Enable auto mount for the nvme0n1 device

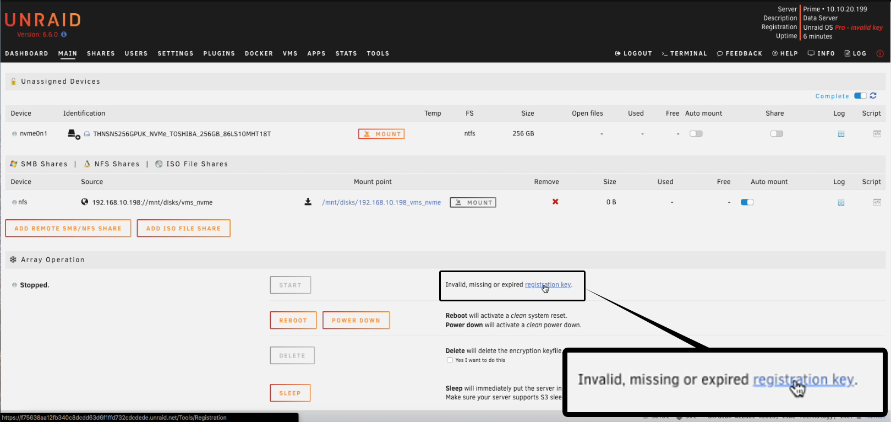coord(696,134)
